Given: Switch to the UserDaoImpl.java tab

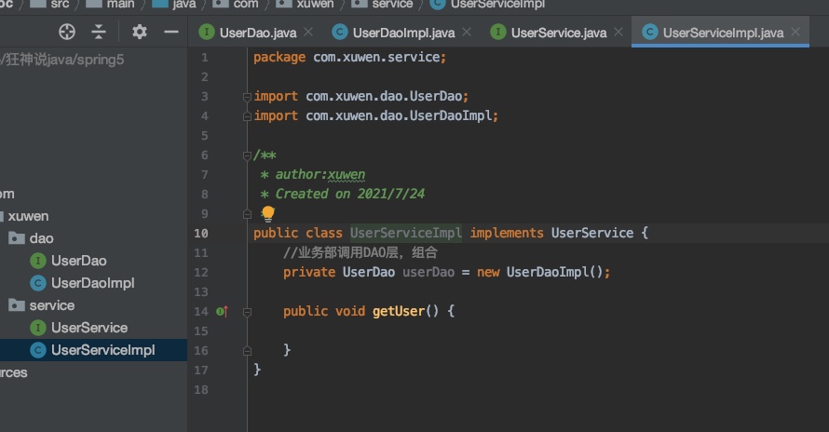Looking at the screenshot, I should (402, 33).
